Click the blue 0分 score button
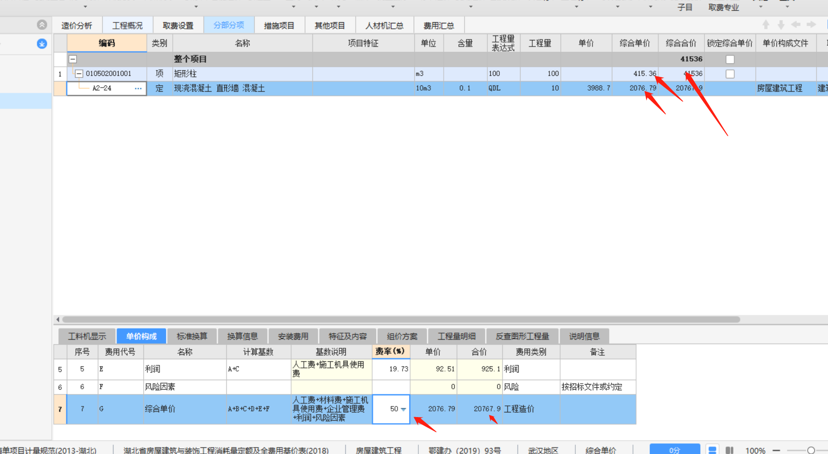This screenshot has width=828, height=454. click(x=675, y=449)
